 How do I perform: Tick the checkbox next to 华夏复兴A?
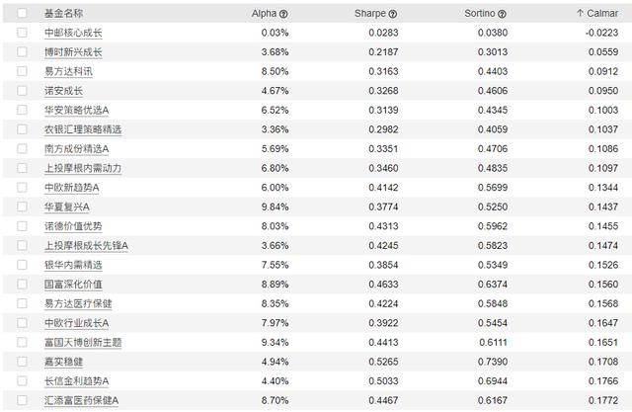click(23, 206)
